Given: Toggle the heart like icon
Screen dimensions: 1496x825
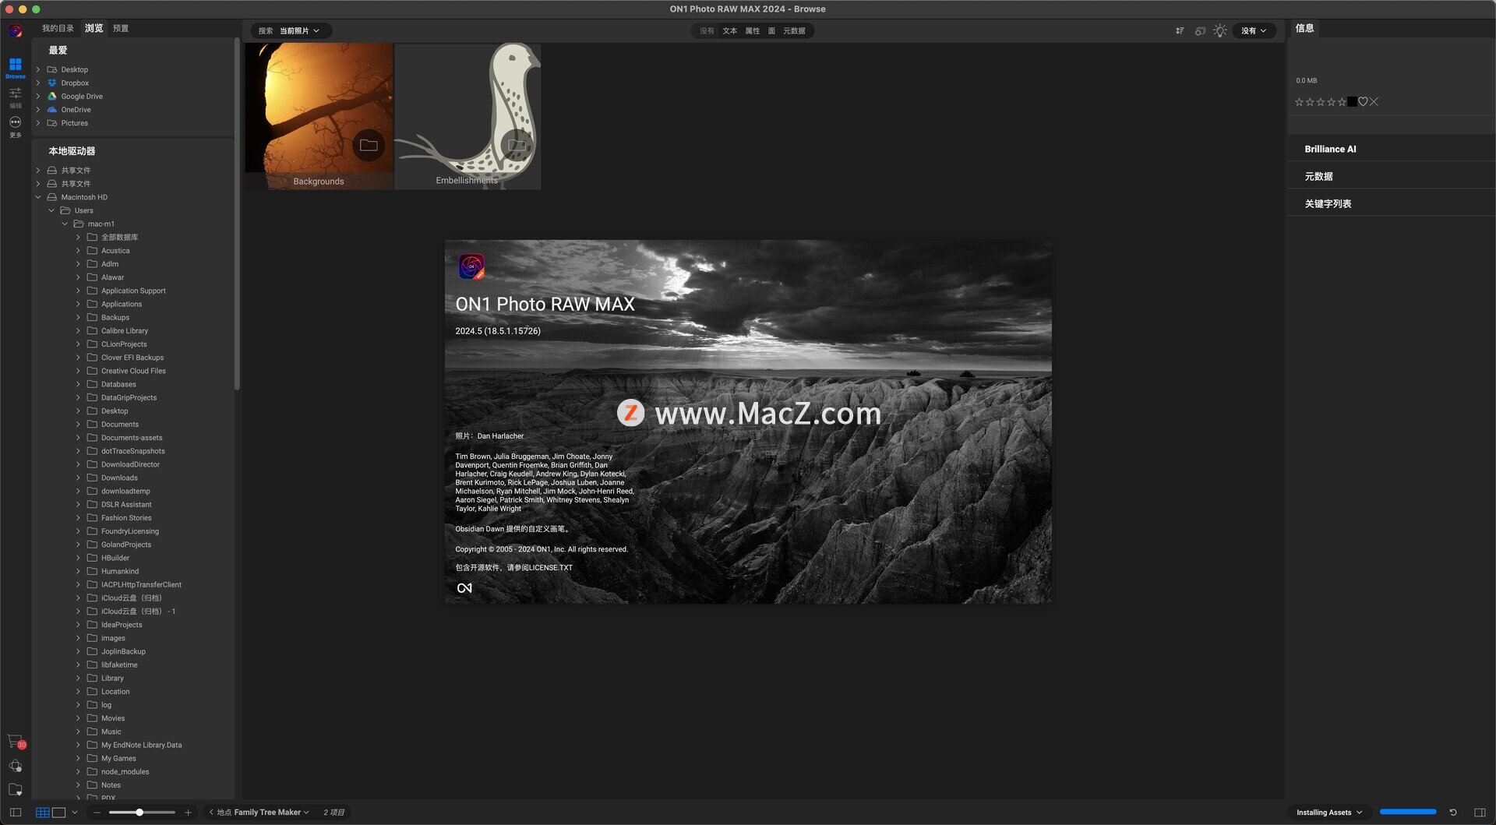Looking at the screenshot, I should (x=1363, y=102).
